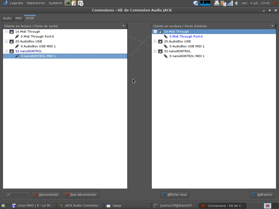Click the Déconnecter button
The width and height of the screenshot is (279, 209).
(46, 195)
